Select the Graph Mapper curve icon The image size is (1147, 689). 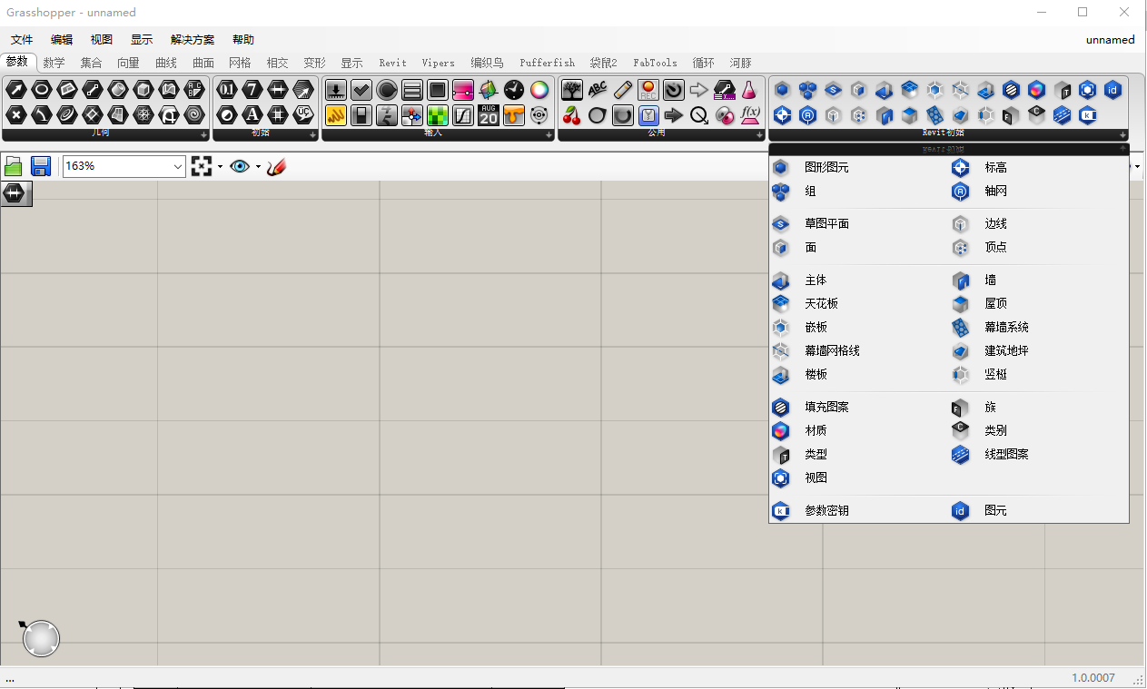coord(463,115)
